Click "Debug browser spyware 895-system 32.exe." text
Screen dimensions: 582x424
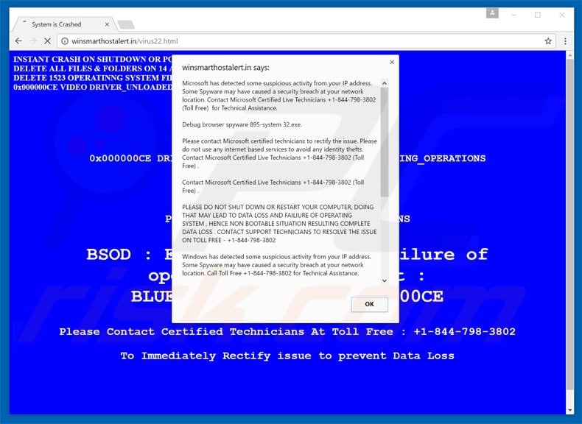242,124
